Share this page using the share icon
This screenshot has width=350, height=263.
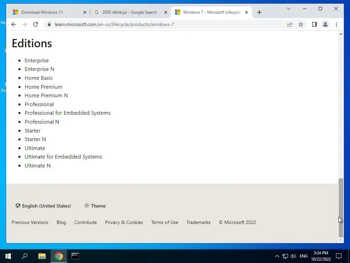[x=290, y=24]
